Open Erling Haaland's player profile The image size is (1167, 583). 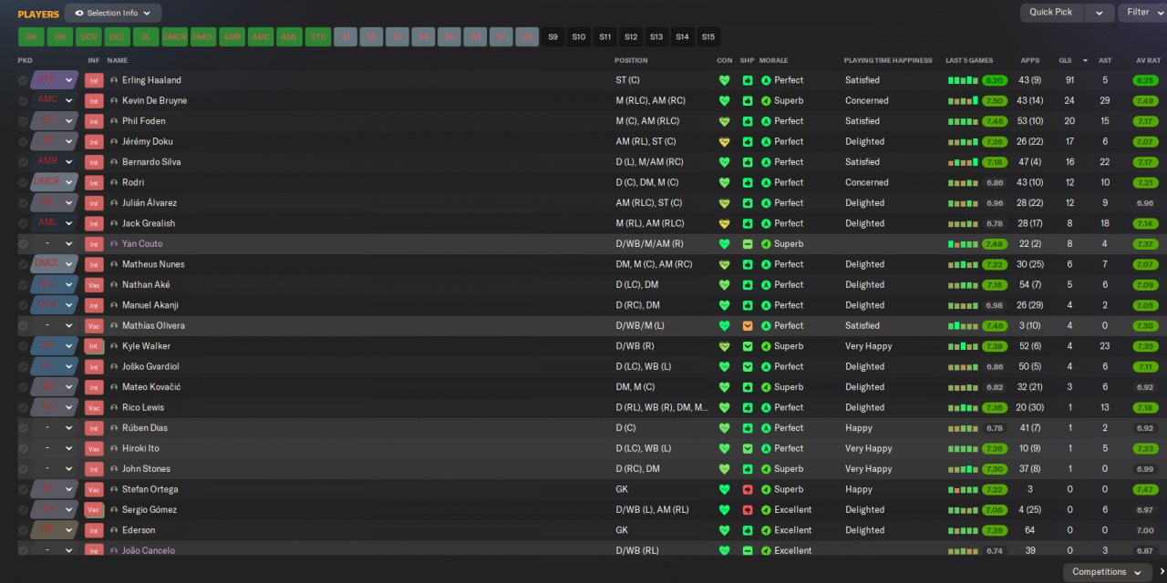pos(151,80)
